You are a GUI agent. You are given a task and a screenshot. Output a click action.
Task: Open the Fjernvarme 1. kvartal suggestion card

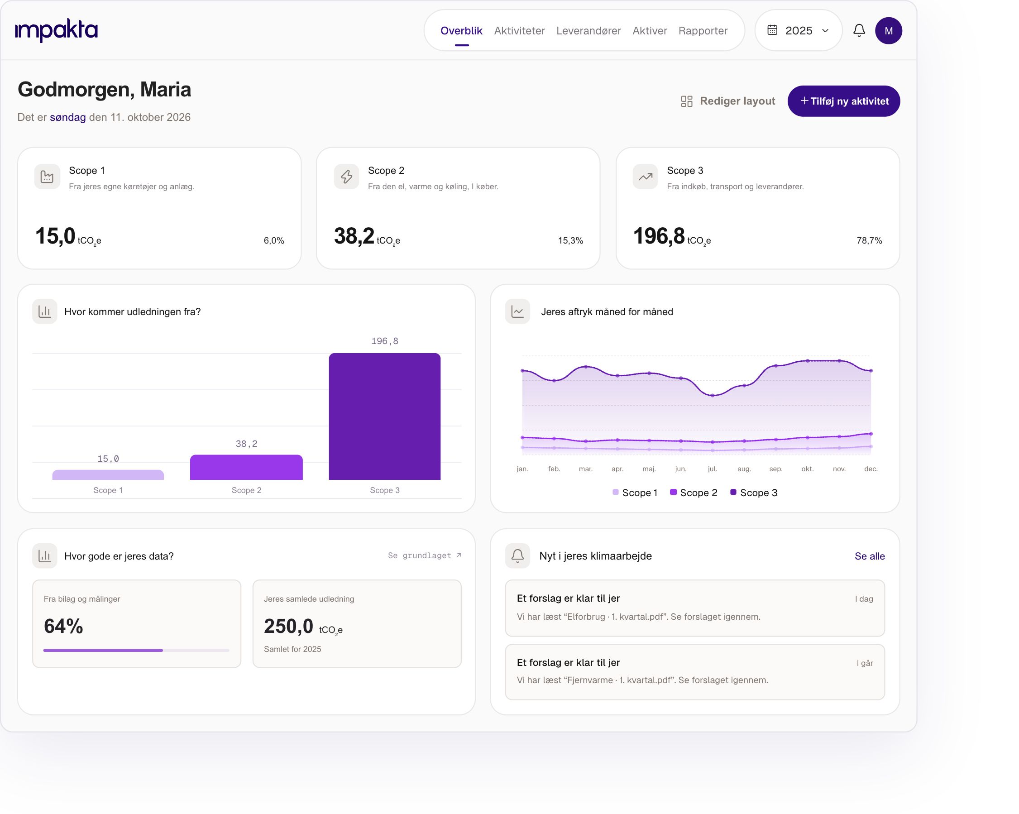click(695, 672)
